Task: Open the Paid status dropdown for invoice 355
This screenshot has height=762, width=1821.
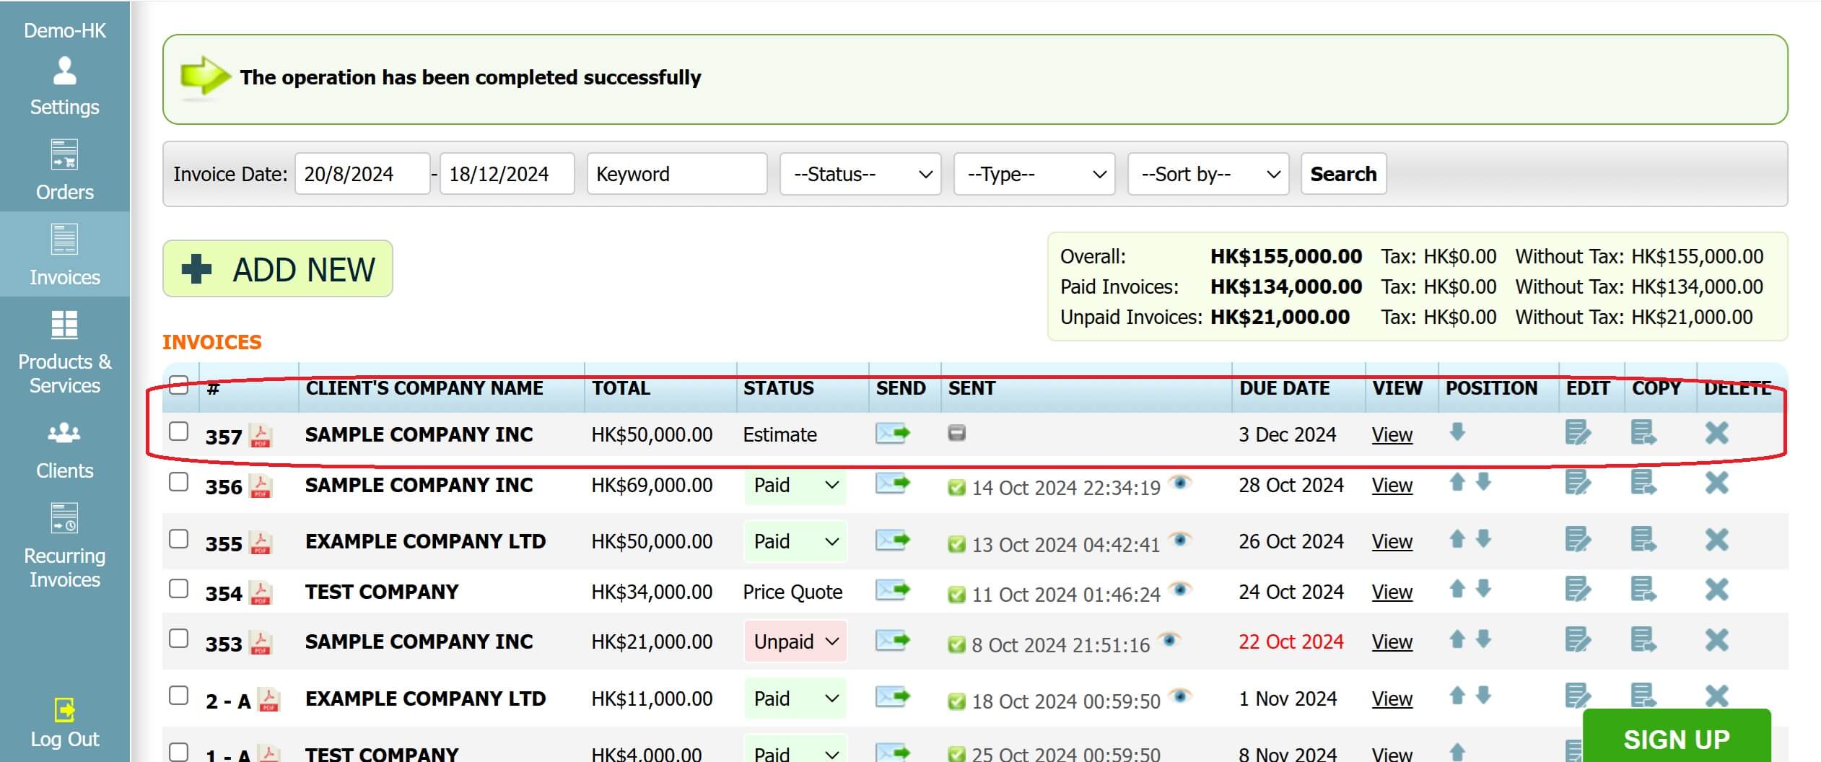Action: coord(795,542)
